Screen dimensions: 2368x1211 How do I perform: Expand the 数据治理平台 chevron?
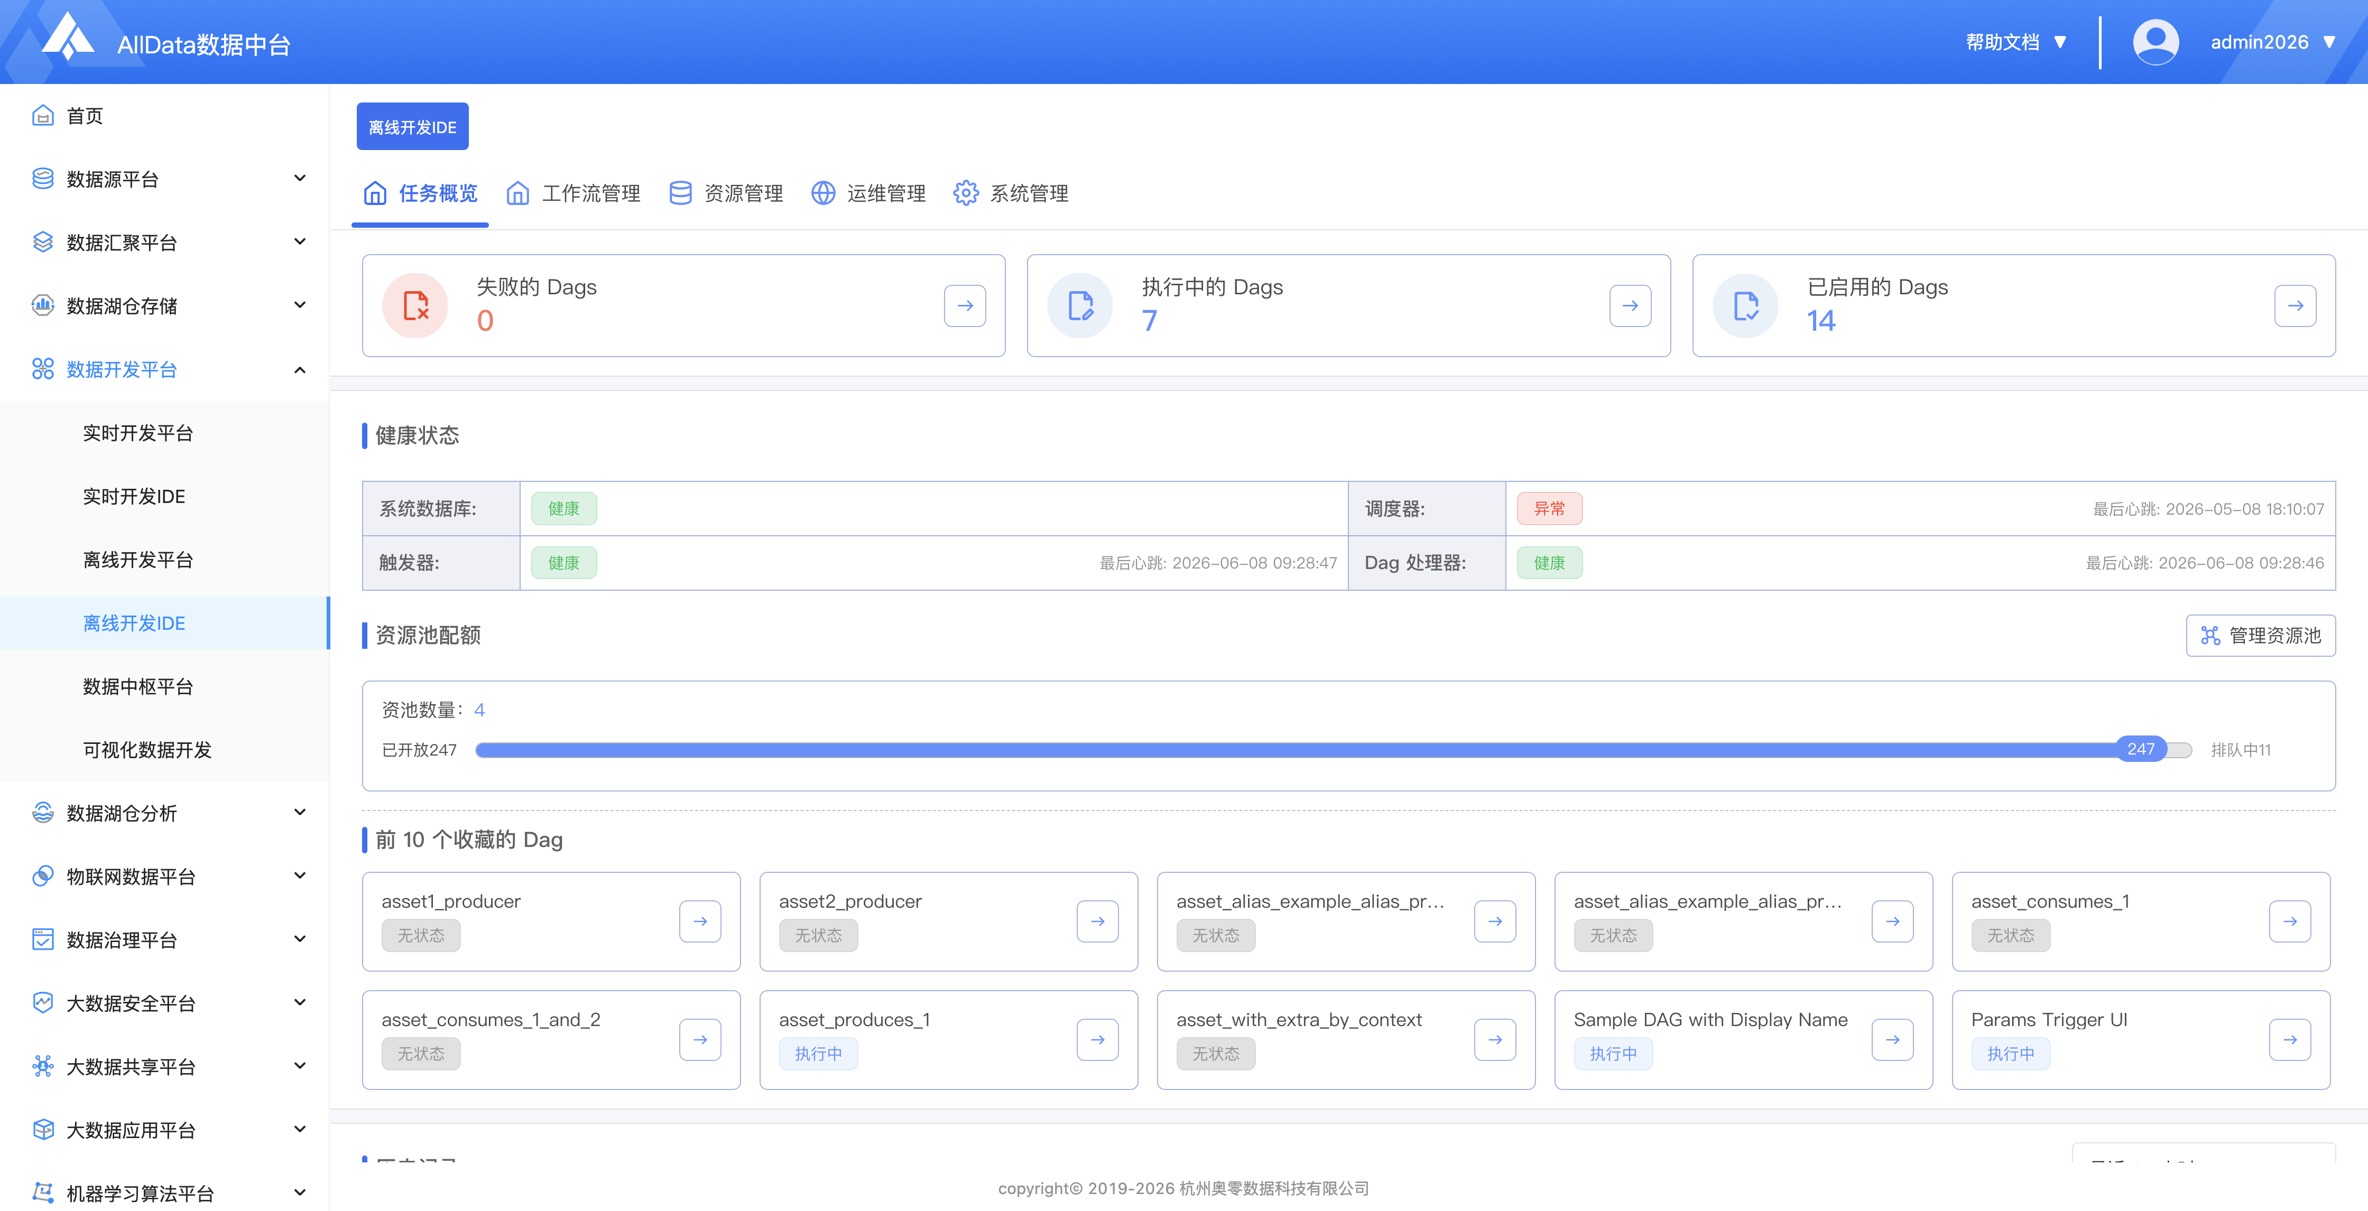point(300,939)
